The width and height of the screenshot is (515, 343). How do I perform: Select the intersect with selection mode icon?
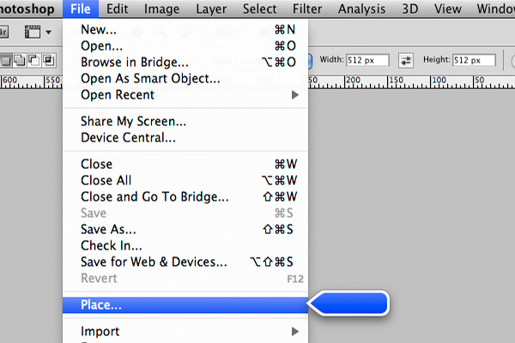[x=49, y=61]
